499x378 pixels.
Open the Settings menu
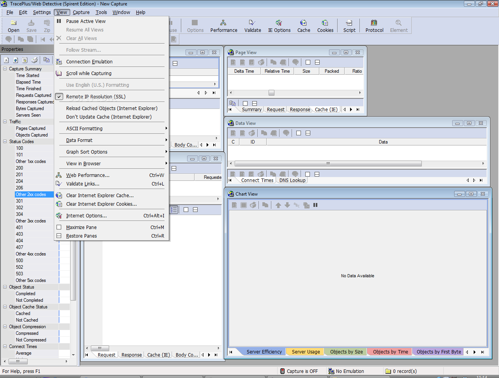(42, 12)
